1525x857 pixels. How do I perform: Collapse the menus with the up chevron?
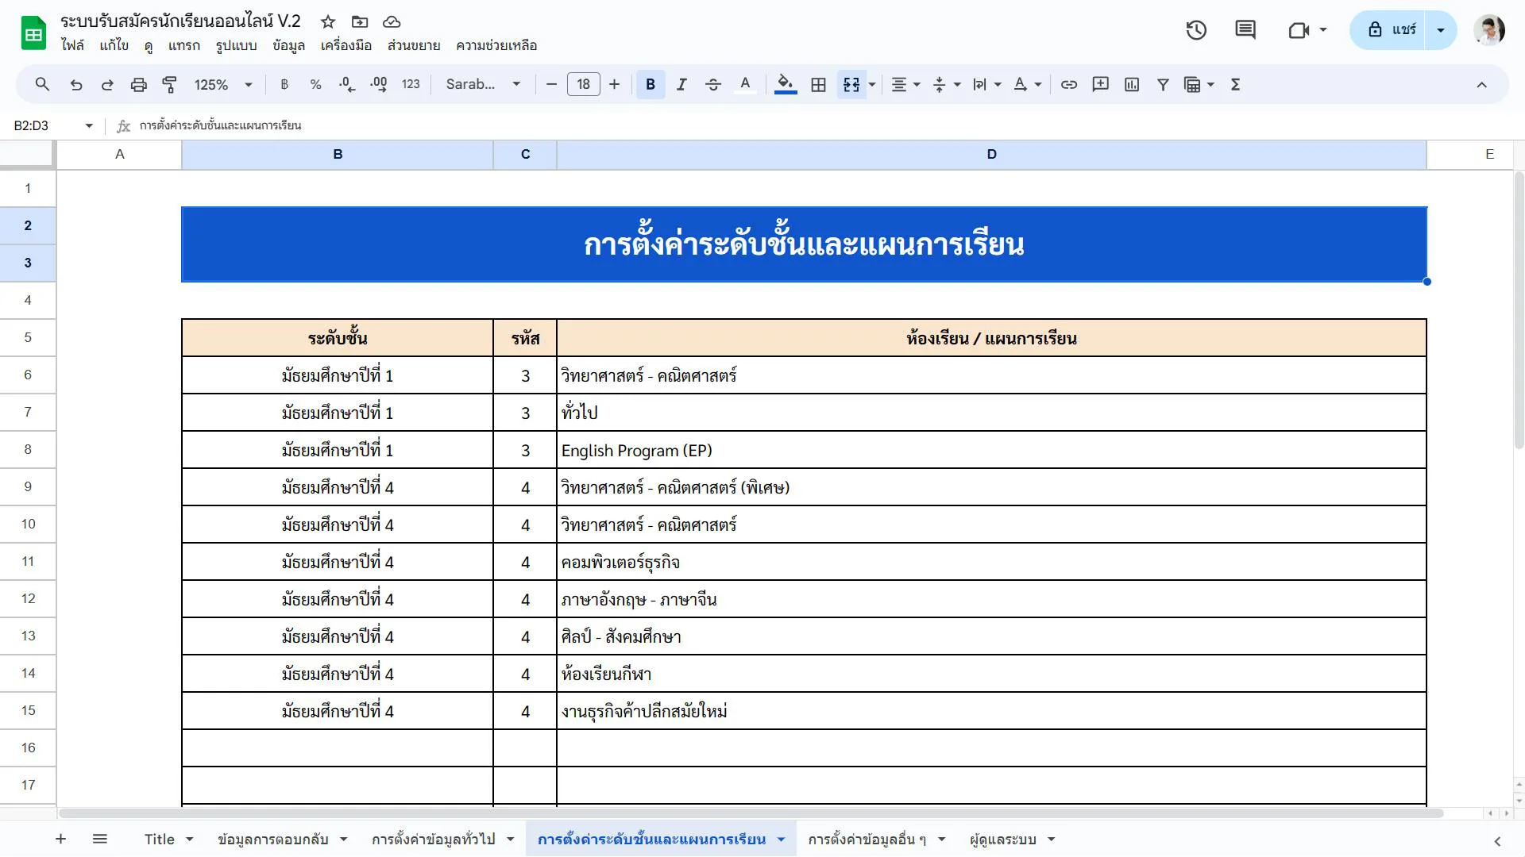point(1481,84)
